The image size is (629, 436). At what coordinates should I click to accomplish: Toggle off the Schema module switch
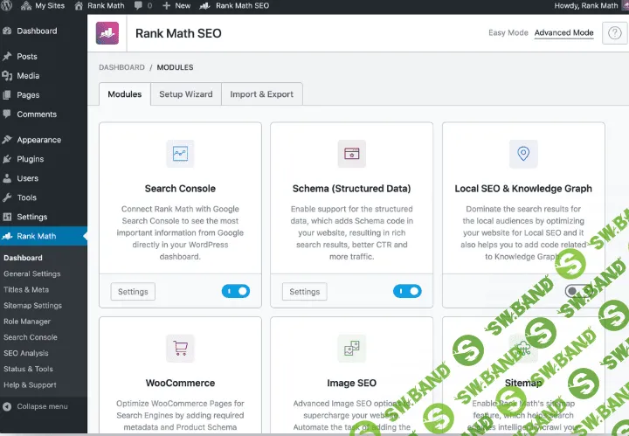pos(407,291)
